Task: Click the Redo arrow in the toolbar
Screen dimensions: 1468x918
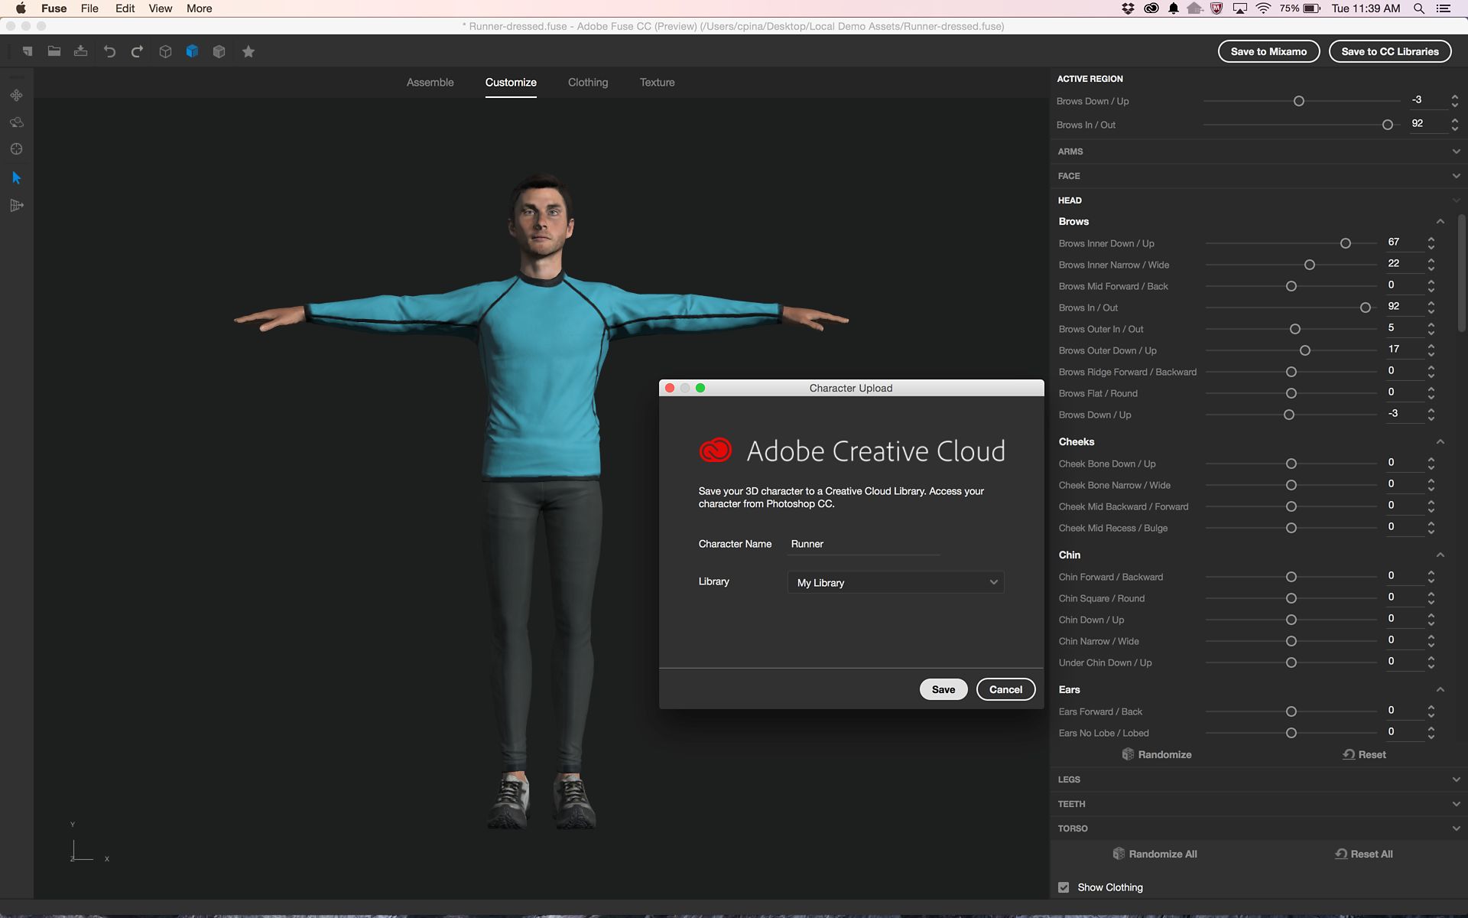Action: (137, 51)
